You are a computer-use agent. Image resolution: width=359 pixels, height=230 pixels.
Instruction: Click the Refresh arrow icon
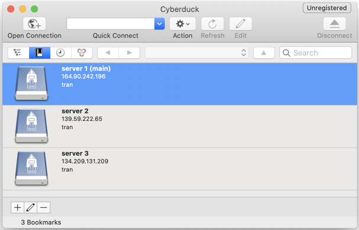point(212,24)
